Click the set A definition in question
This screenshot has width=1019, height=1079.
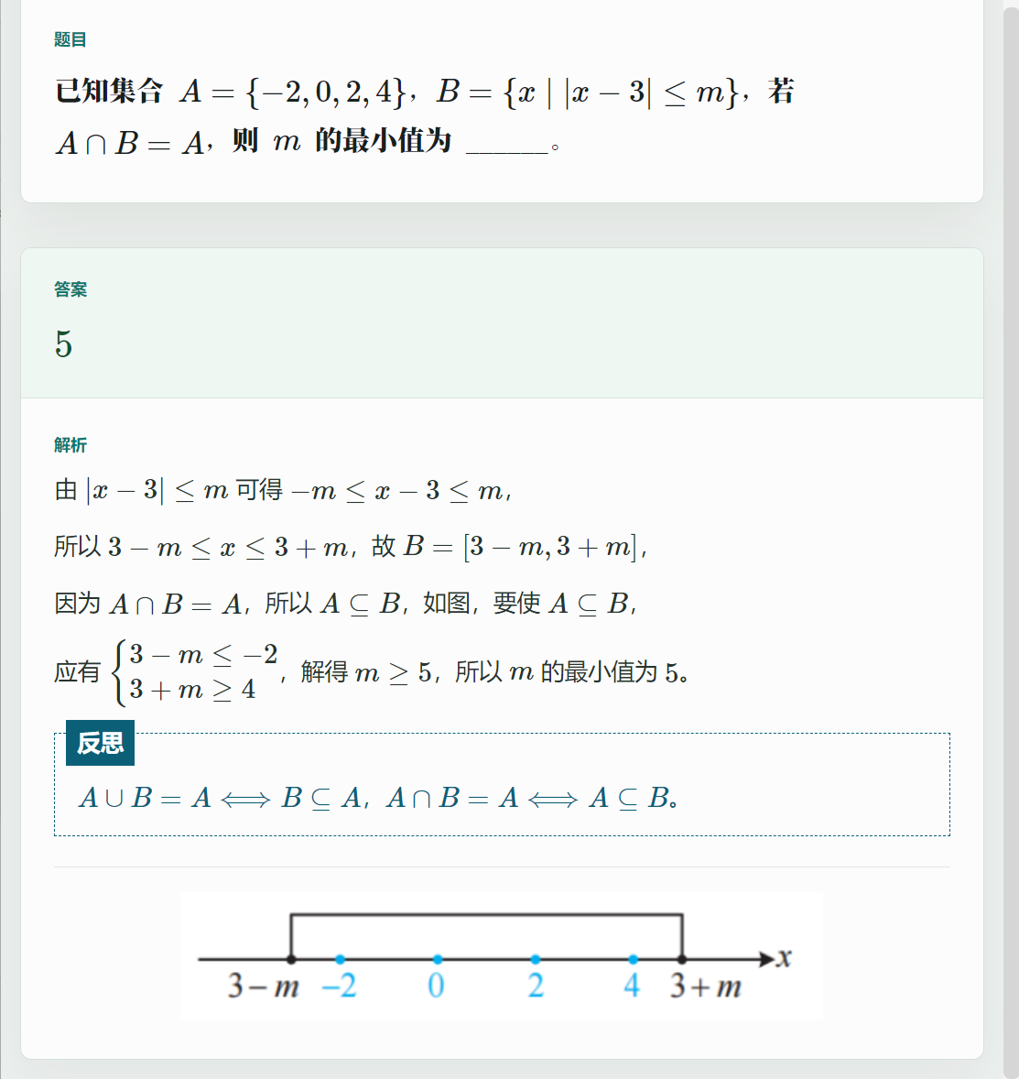coord(292,92)
